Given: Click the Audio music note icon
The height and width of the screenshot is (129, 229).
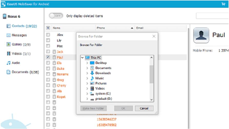Looking at the screenshot, I should [x=8, y=63].
